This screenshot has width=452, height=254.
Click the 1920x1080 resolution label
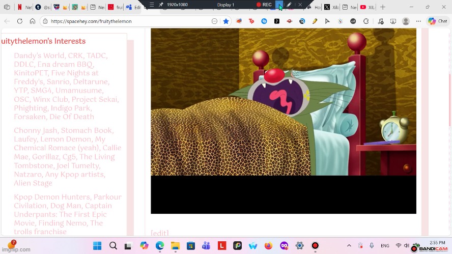177,5
